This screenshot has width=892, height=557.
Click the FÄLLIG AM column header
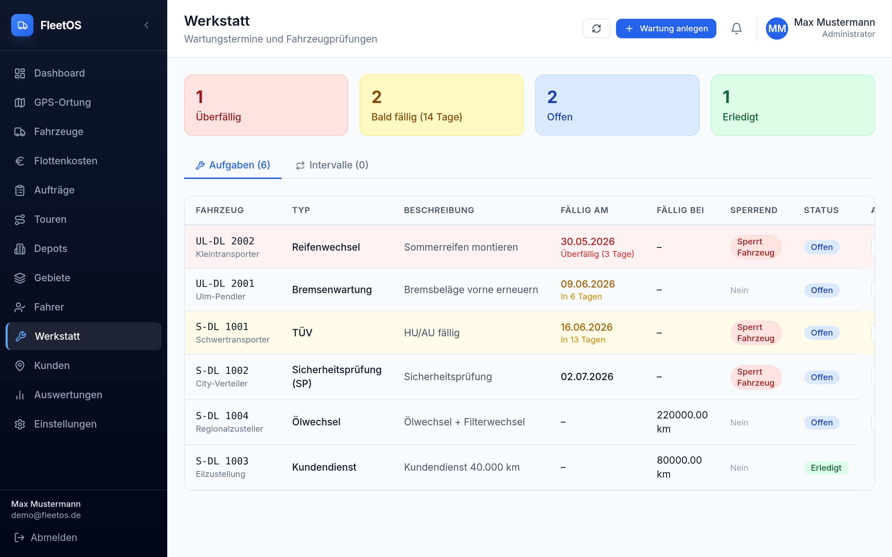584,210
